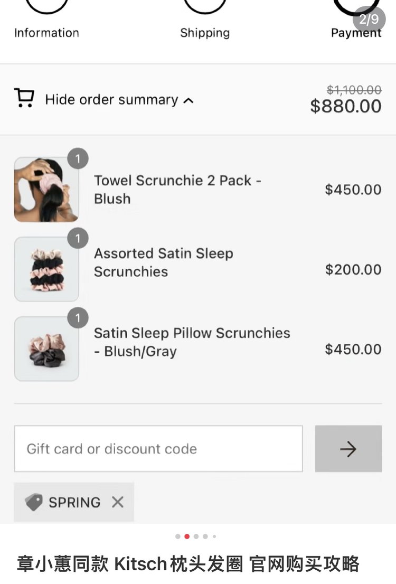Image resolution: width=396 pixels, height=584 pixels.
Task: Hide order summary text link
Action: click(111, 100)
